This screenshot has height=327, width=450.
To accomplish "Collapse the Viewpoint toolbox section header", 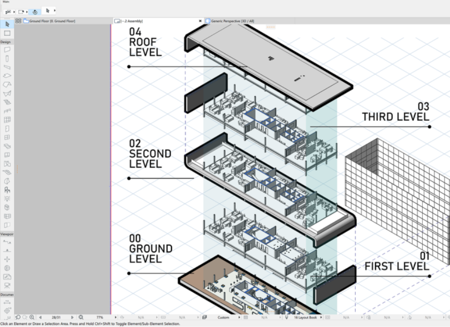I will [x=7, y=234].
